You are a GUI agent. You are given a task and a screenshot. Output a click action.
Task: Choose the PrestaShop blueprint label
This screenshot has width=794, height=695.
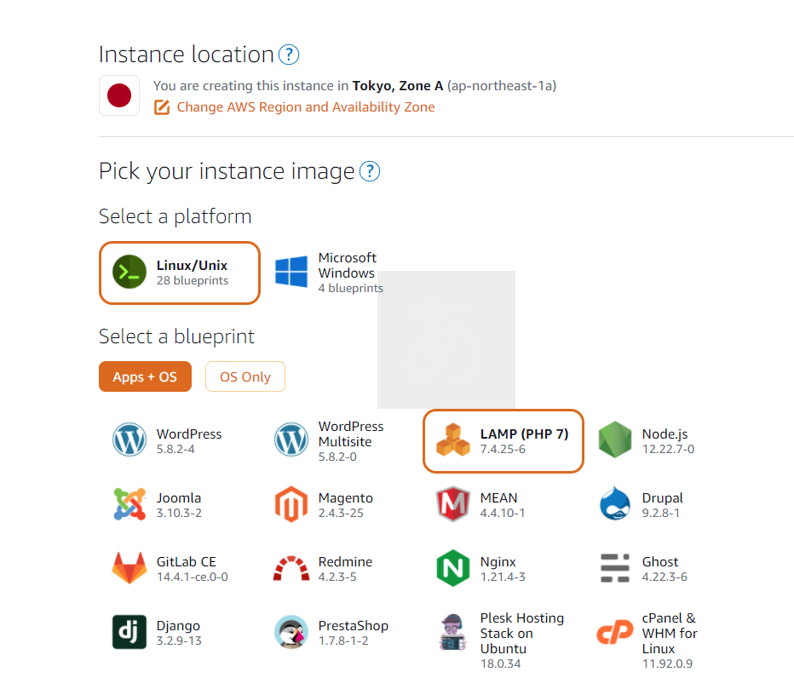pos(353,626)
